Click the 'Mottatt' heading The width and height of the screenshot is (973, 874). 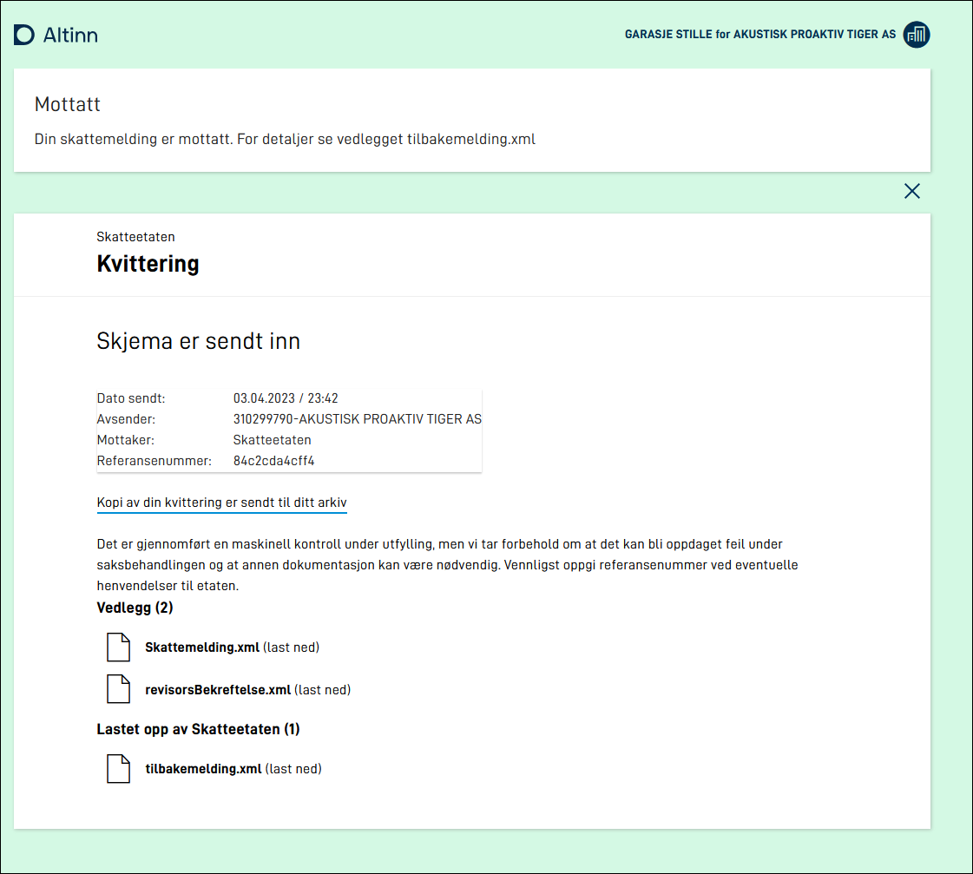click(x=67, y=104)
